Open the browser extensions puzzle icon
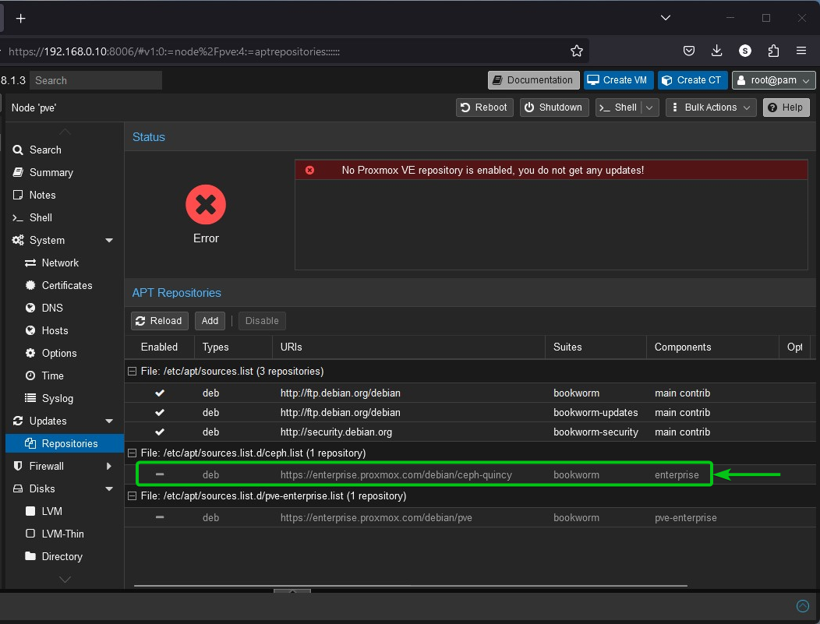 773,51
